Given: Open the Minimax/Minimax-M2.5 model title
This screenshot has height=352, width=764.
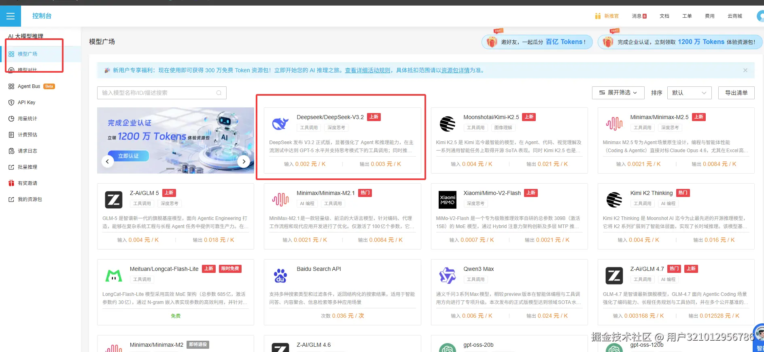Looking at the screenshot, I should pos(659,117).
